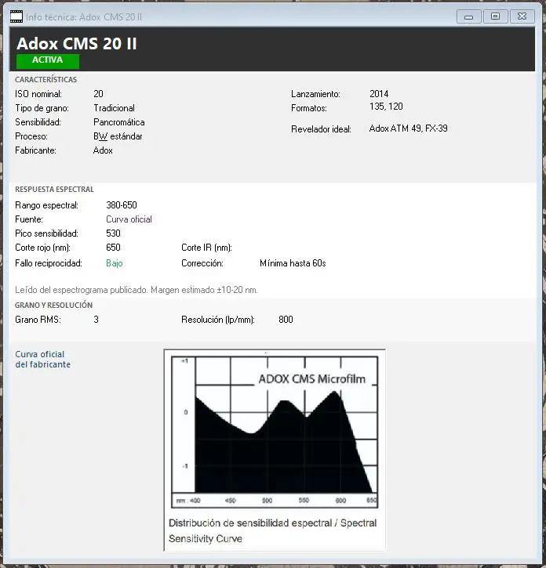Image resolution: width=546 pixels, height=568 pixels.
Task: Click the GRANO Y RESOLUCIÓN section header
Action: pyautogui.click(x=53, y=306)
